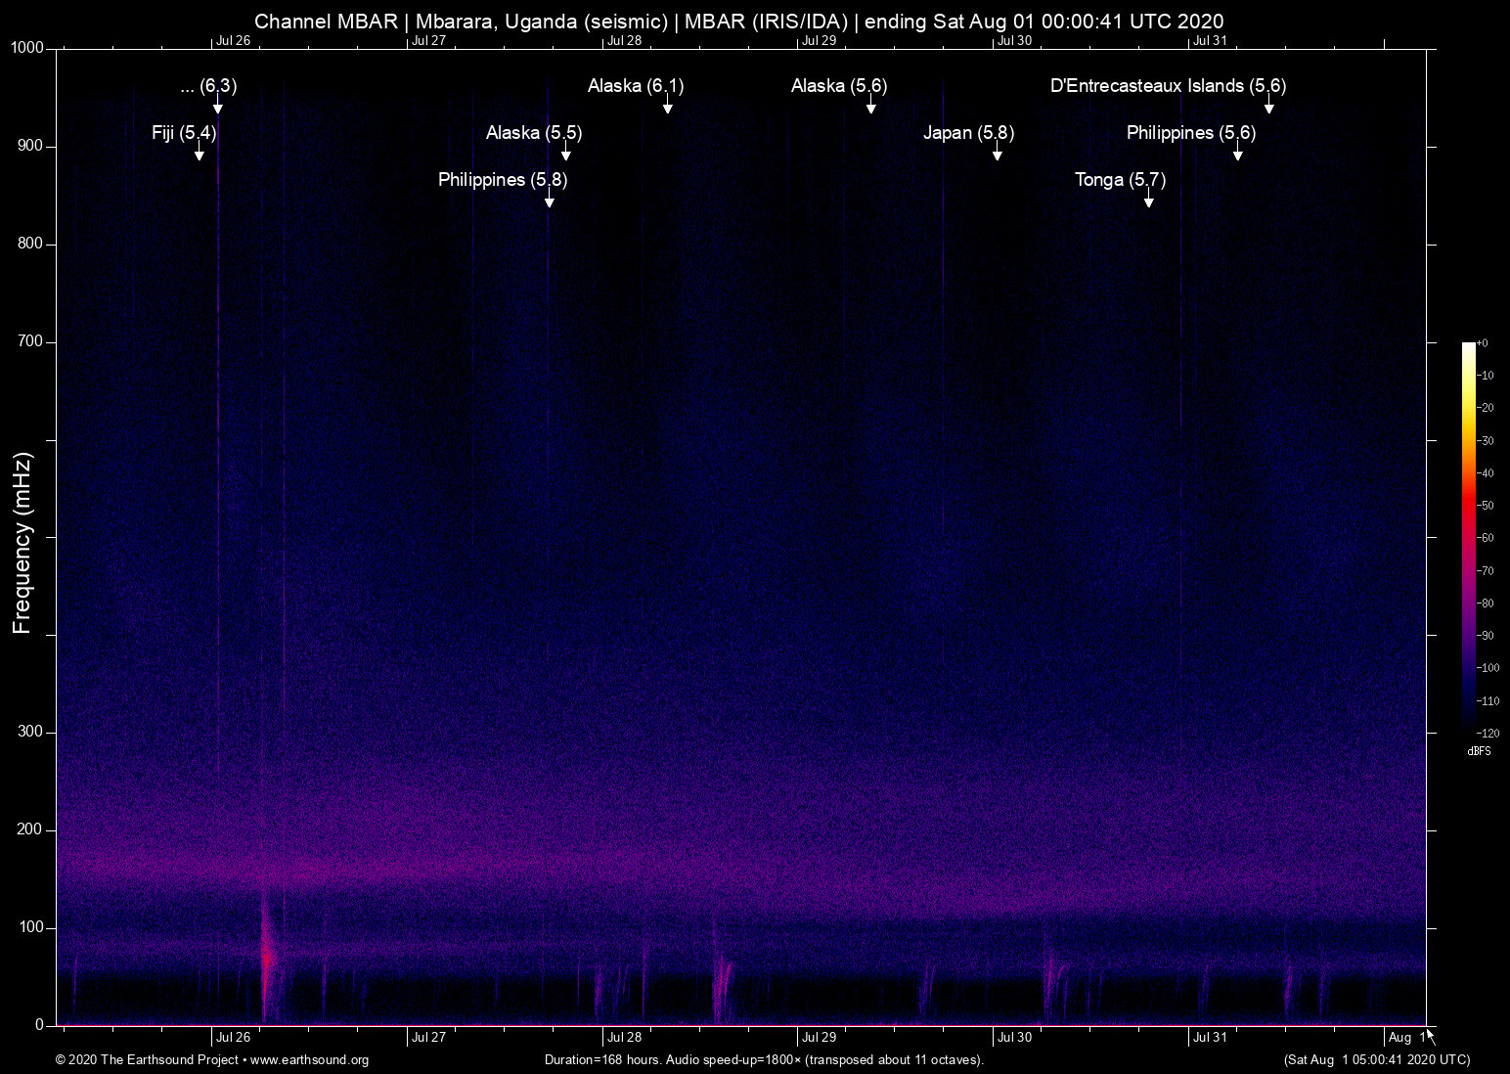1510x1074 pixels.
Task: Click the Earthsound Project copyright text
Action: tap(146, 1060)
